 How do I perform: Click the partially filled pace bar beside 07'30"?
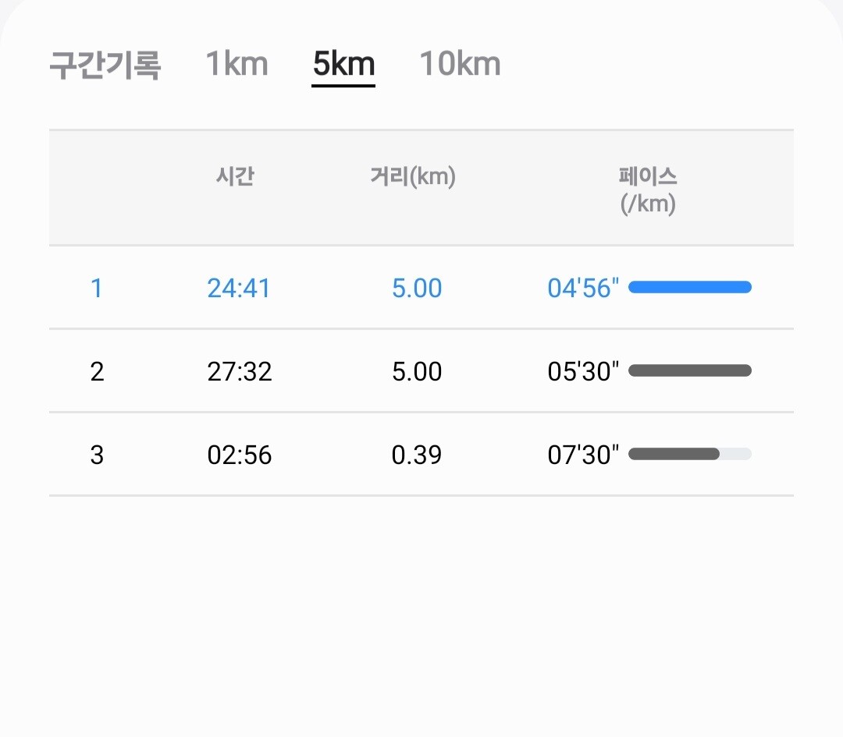click(689, 454)
